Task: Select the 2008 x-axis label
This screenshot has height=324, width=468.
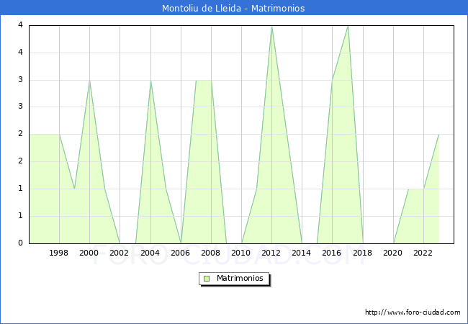Action: click(211, 253)
